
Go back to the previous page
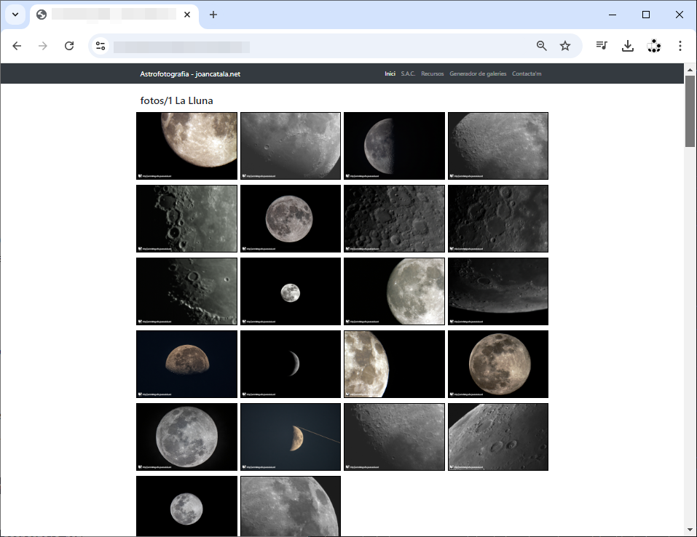(17, 46)
